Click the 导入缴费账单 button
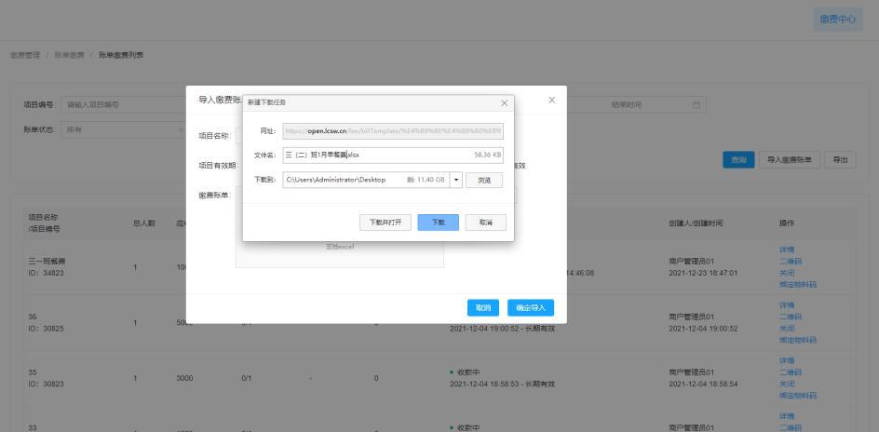The height and width of the screenshot is (432, 879). tap(790, 160)
